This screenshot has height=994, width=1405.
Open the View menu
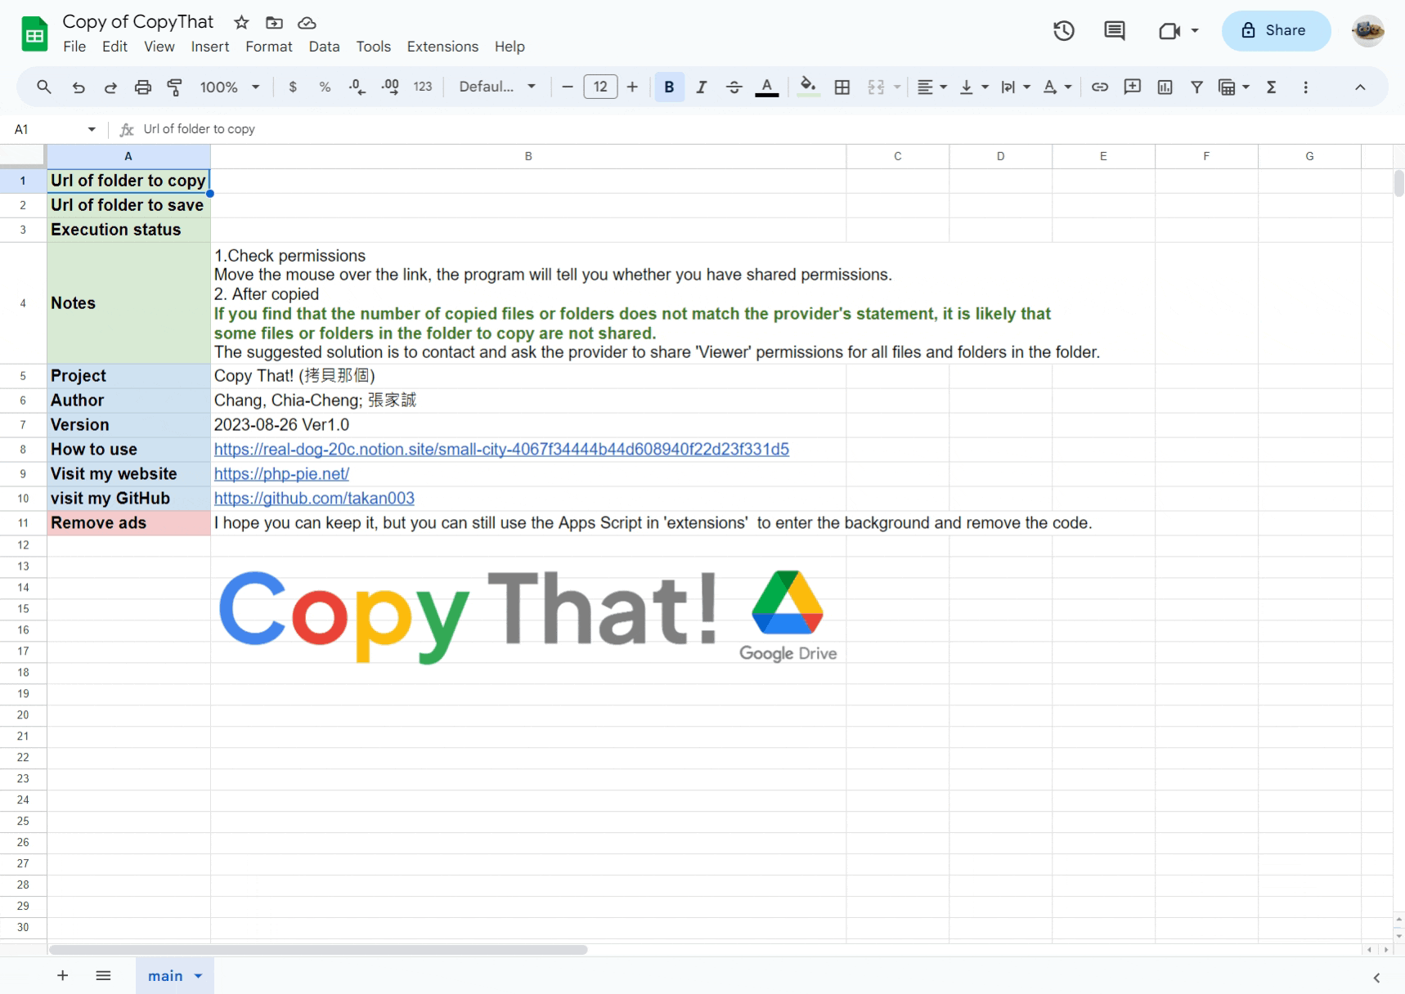point(159,47)
